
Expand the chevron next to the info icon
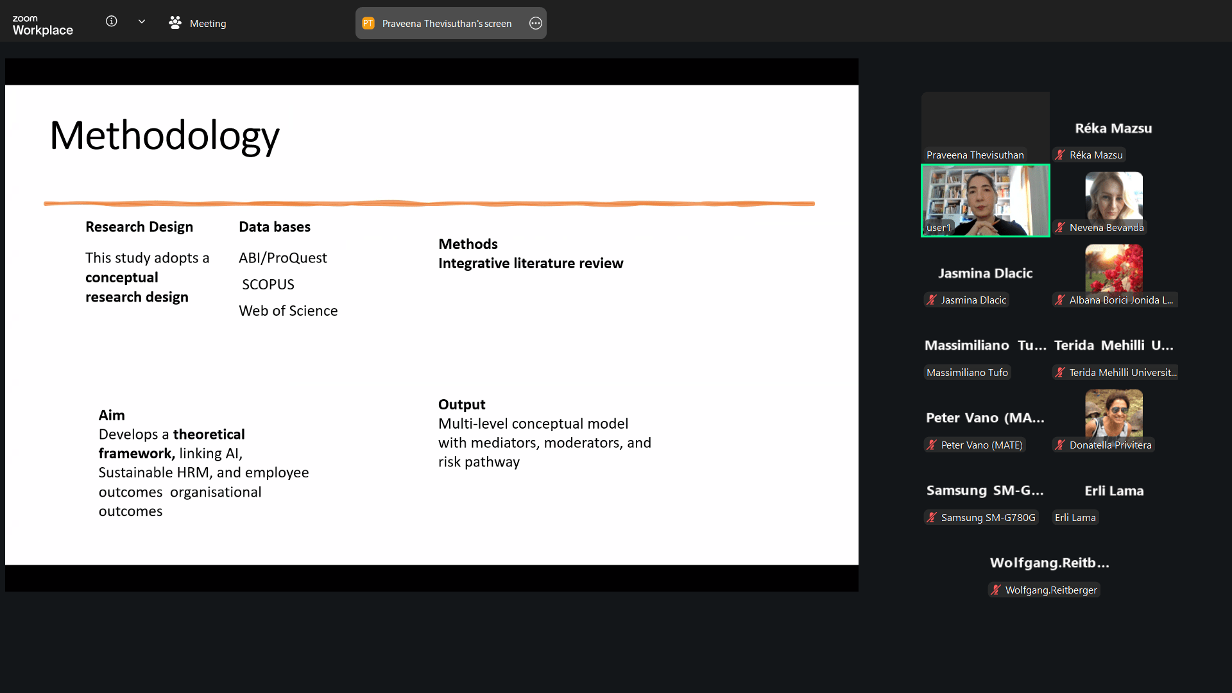coord(142,21)
